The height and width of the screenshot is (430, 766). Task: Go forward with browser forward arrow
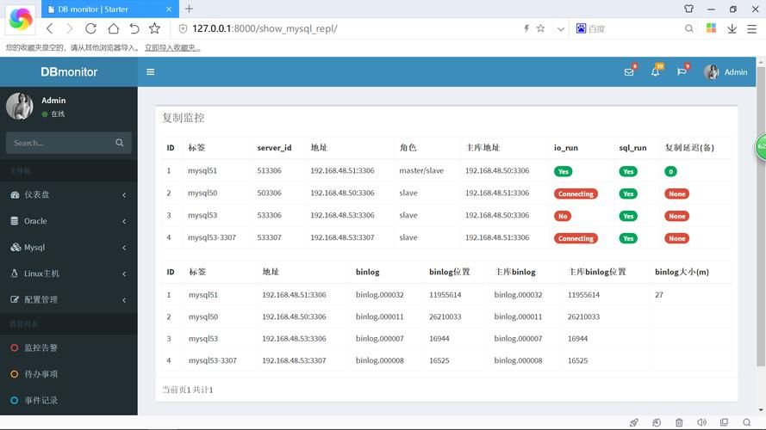click(x=70, y=28)
